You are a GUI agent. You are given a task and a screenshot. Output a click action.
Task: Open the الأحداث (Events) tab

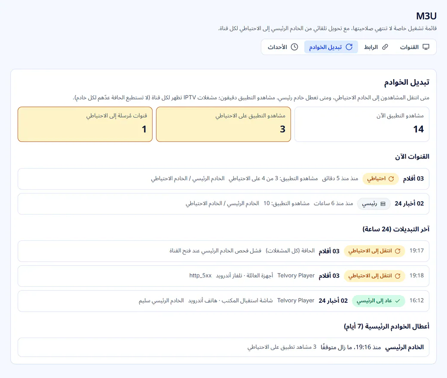point(283,47)
